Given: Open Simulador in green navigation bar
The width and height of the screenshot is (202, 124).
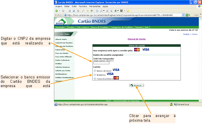Looking at the screenshot, I should pyautogui.click(x=60, y=27).
